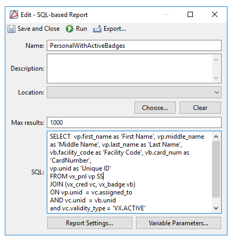Clear the chosen location
This screenshot has height=246, width=237.
(x=200, y=108)
